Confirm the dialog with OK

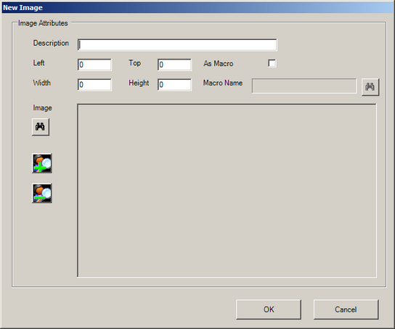pos(269,309)
